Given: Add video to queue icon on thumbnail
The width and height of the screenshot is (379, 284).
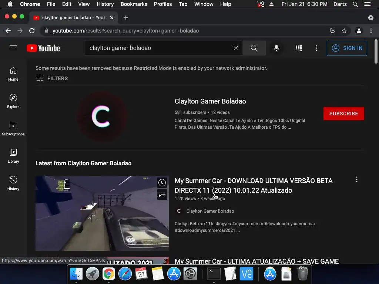Looking at the screenshot, I should click(x=162, y=195).
